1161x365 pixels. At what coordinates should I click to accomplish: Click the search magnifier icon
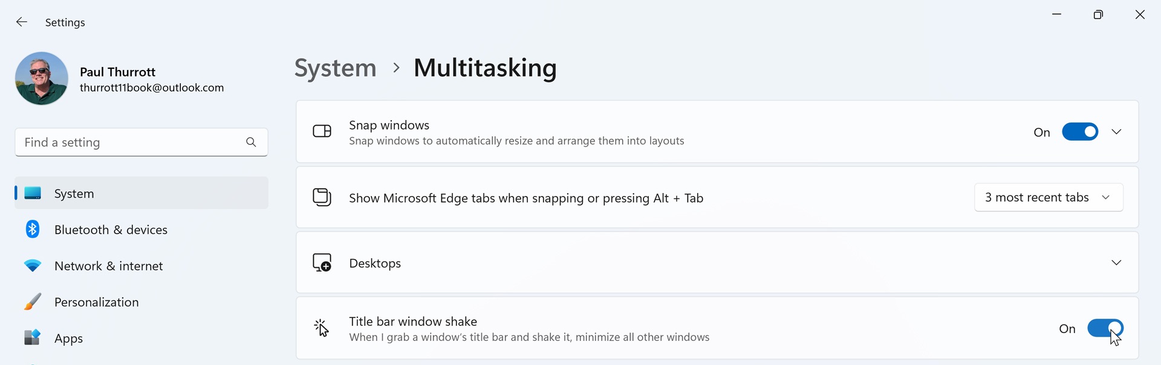click(251, 142)
